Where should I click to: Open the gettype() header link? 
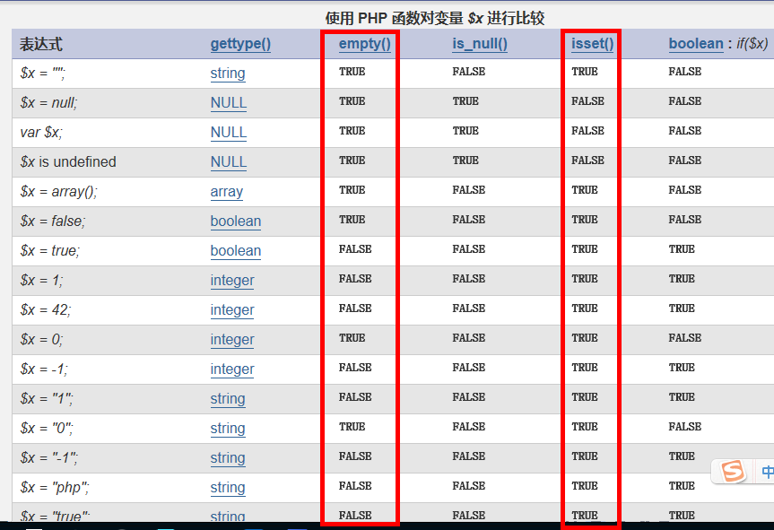pyautogui.click(x=240, y=44)
